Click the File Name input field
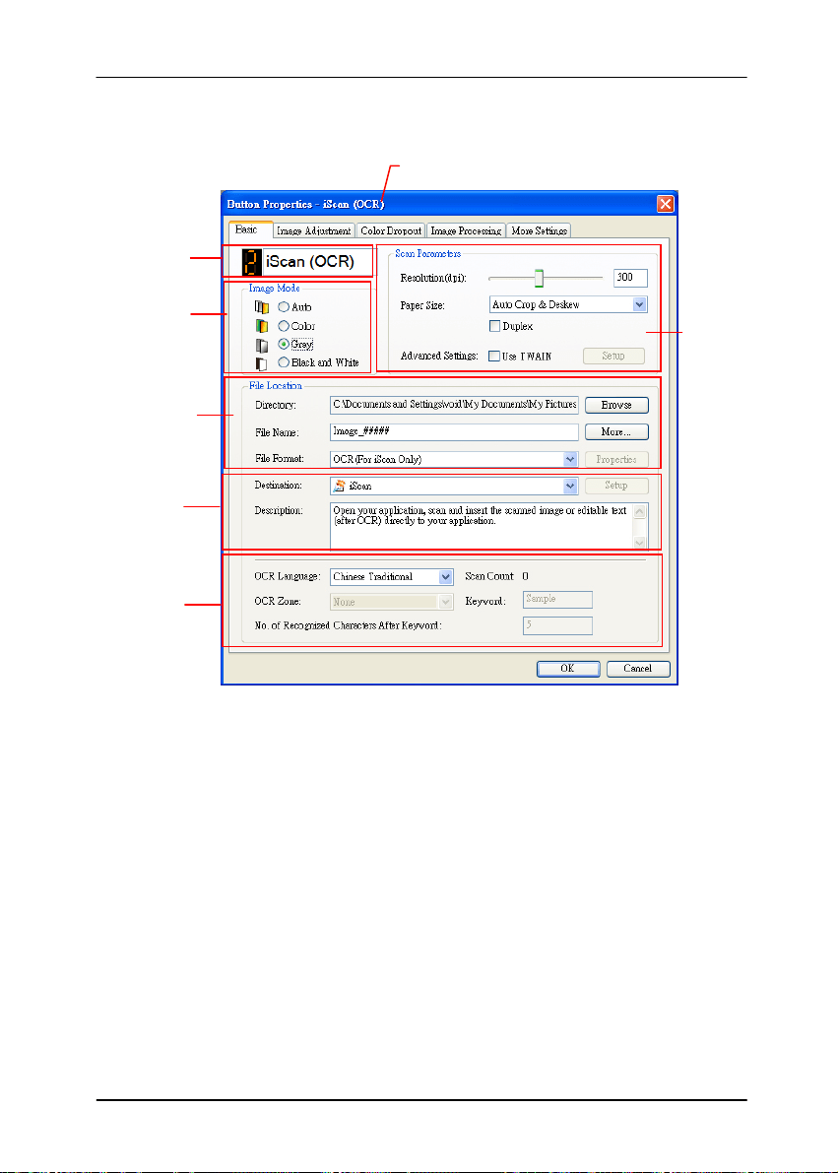Viewport: 838px width, 1173px height. 454,431
